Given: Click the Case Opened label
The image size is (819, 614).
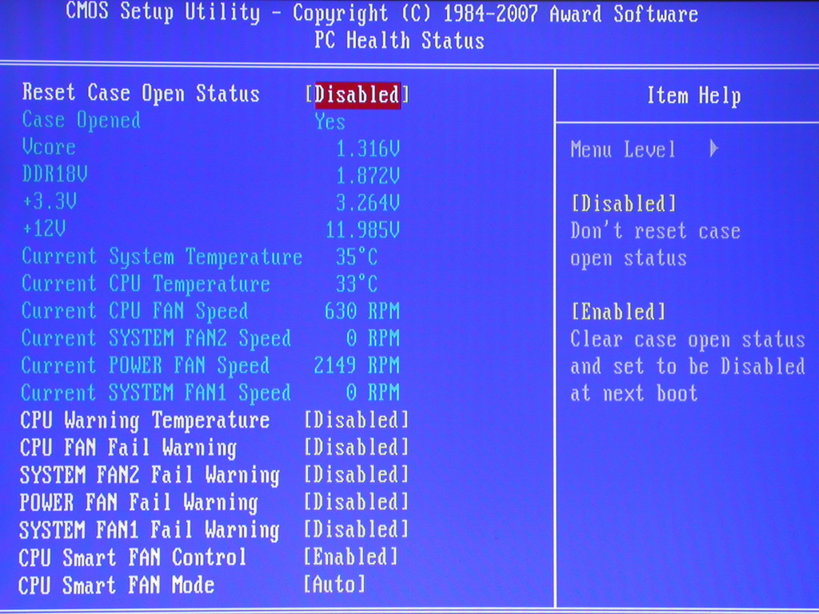Looking at the screenshot, I should [81, 121].
